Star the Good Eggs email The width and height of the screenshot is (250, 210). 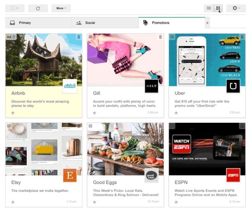click(x=95, y=202)
